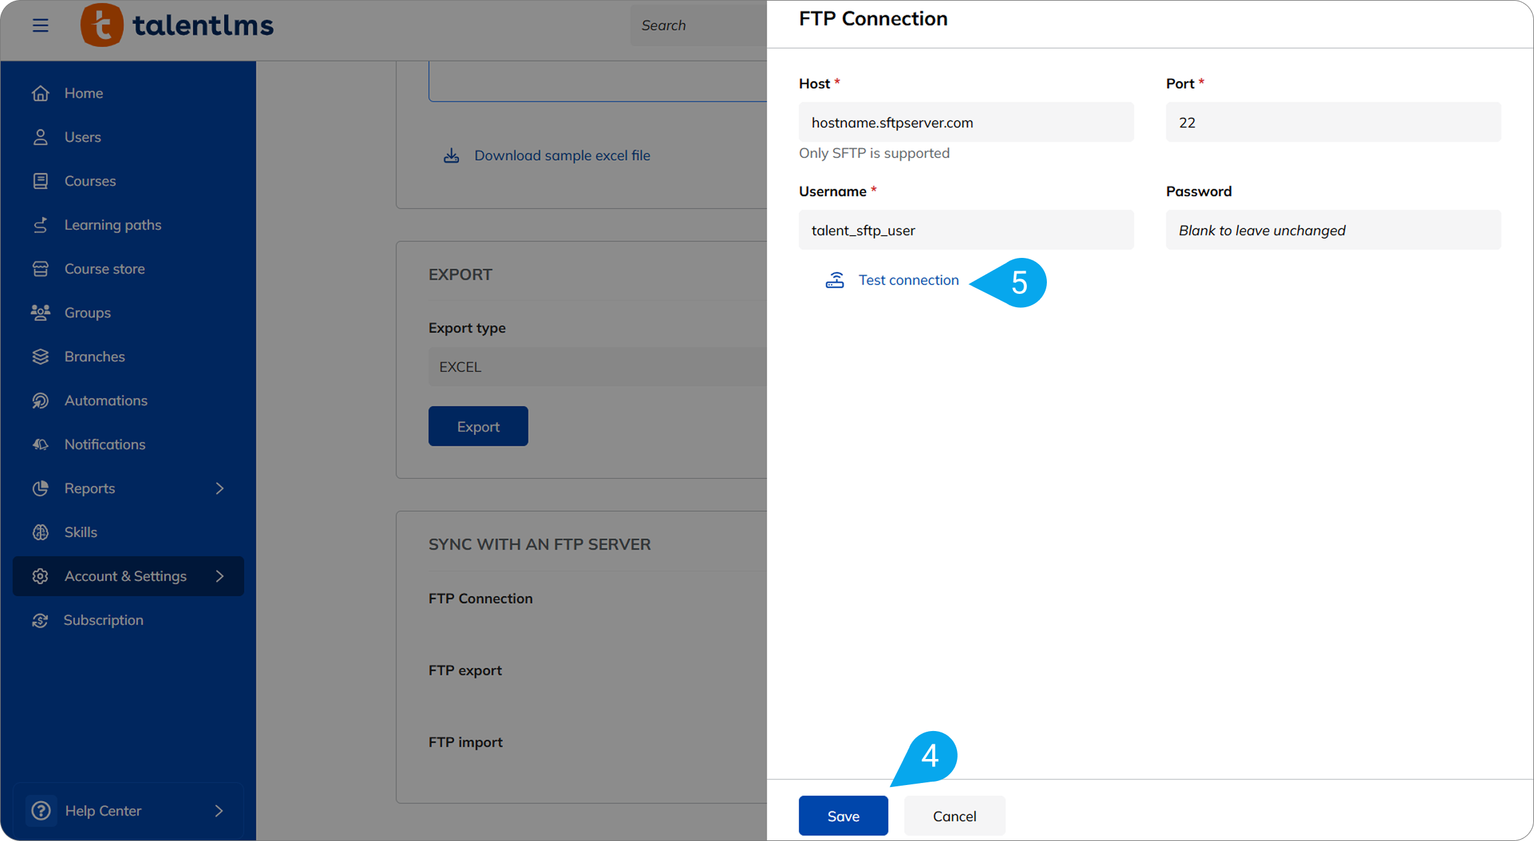Click the download sample file icon
1534x841 pixels.
click(x=452, y=156)
